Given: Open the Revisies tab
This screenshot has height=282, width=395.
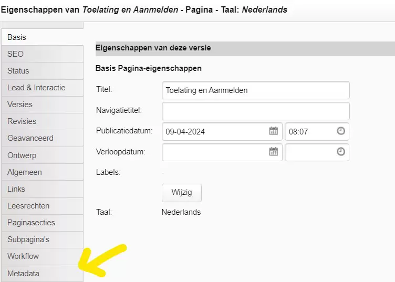Looking at the screenshot, I should [41, 121].
